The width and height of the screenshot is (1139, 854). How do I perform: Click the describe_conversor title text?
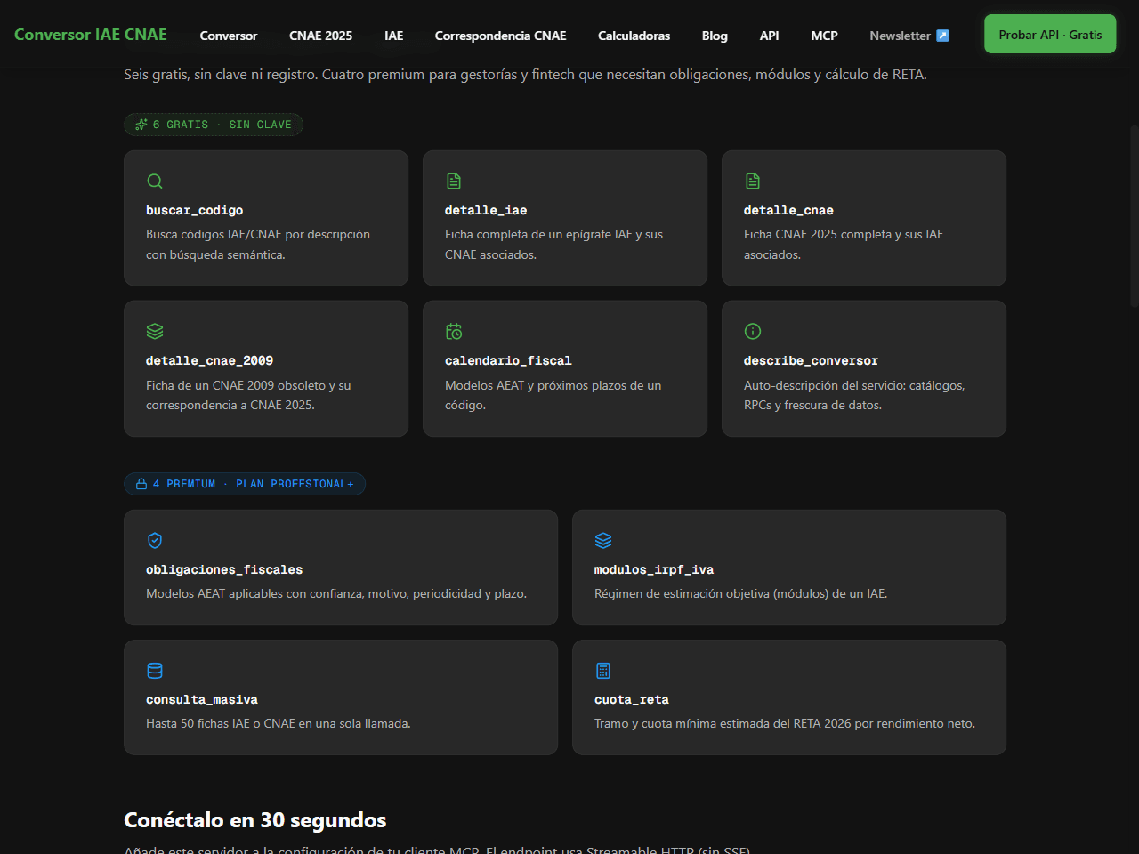point(811,361)
